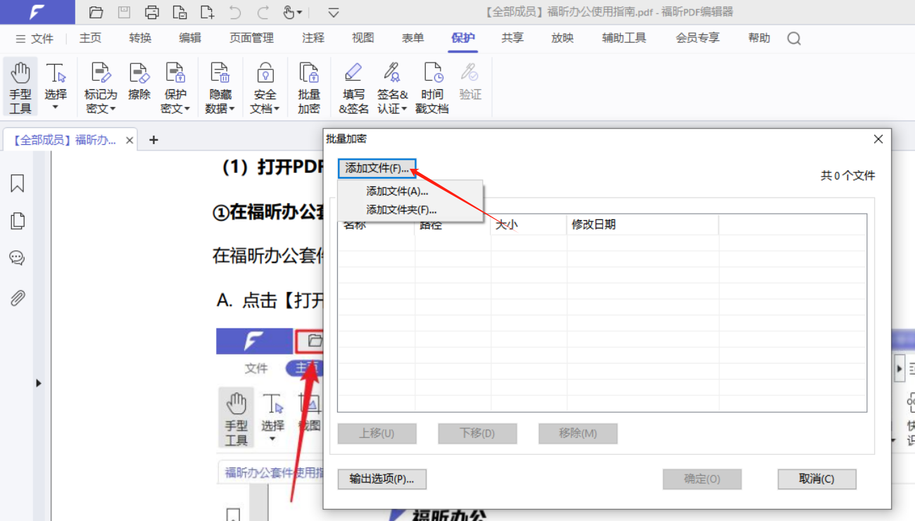This screenshot has width=915, height=521.
Task: Expand the Secure Document (安全文档) dropdown
Action: pyautogui.click(x=265, y=101)
